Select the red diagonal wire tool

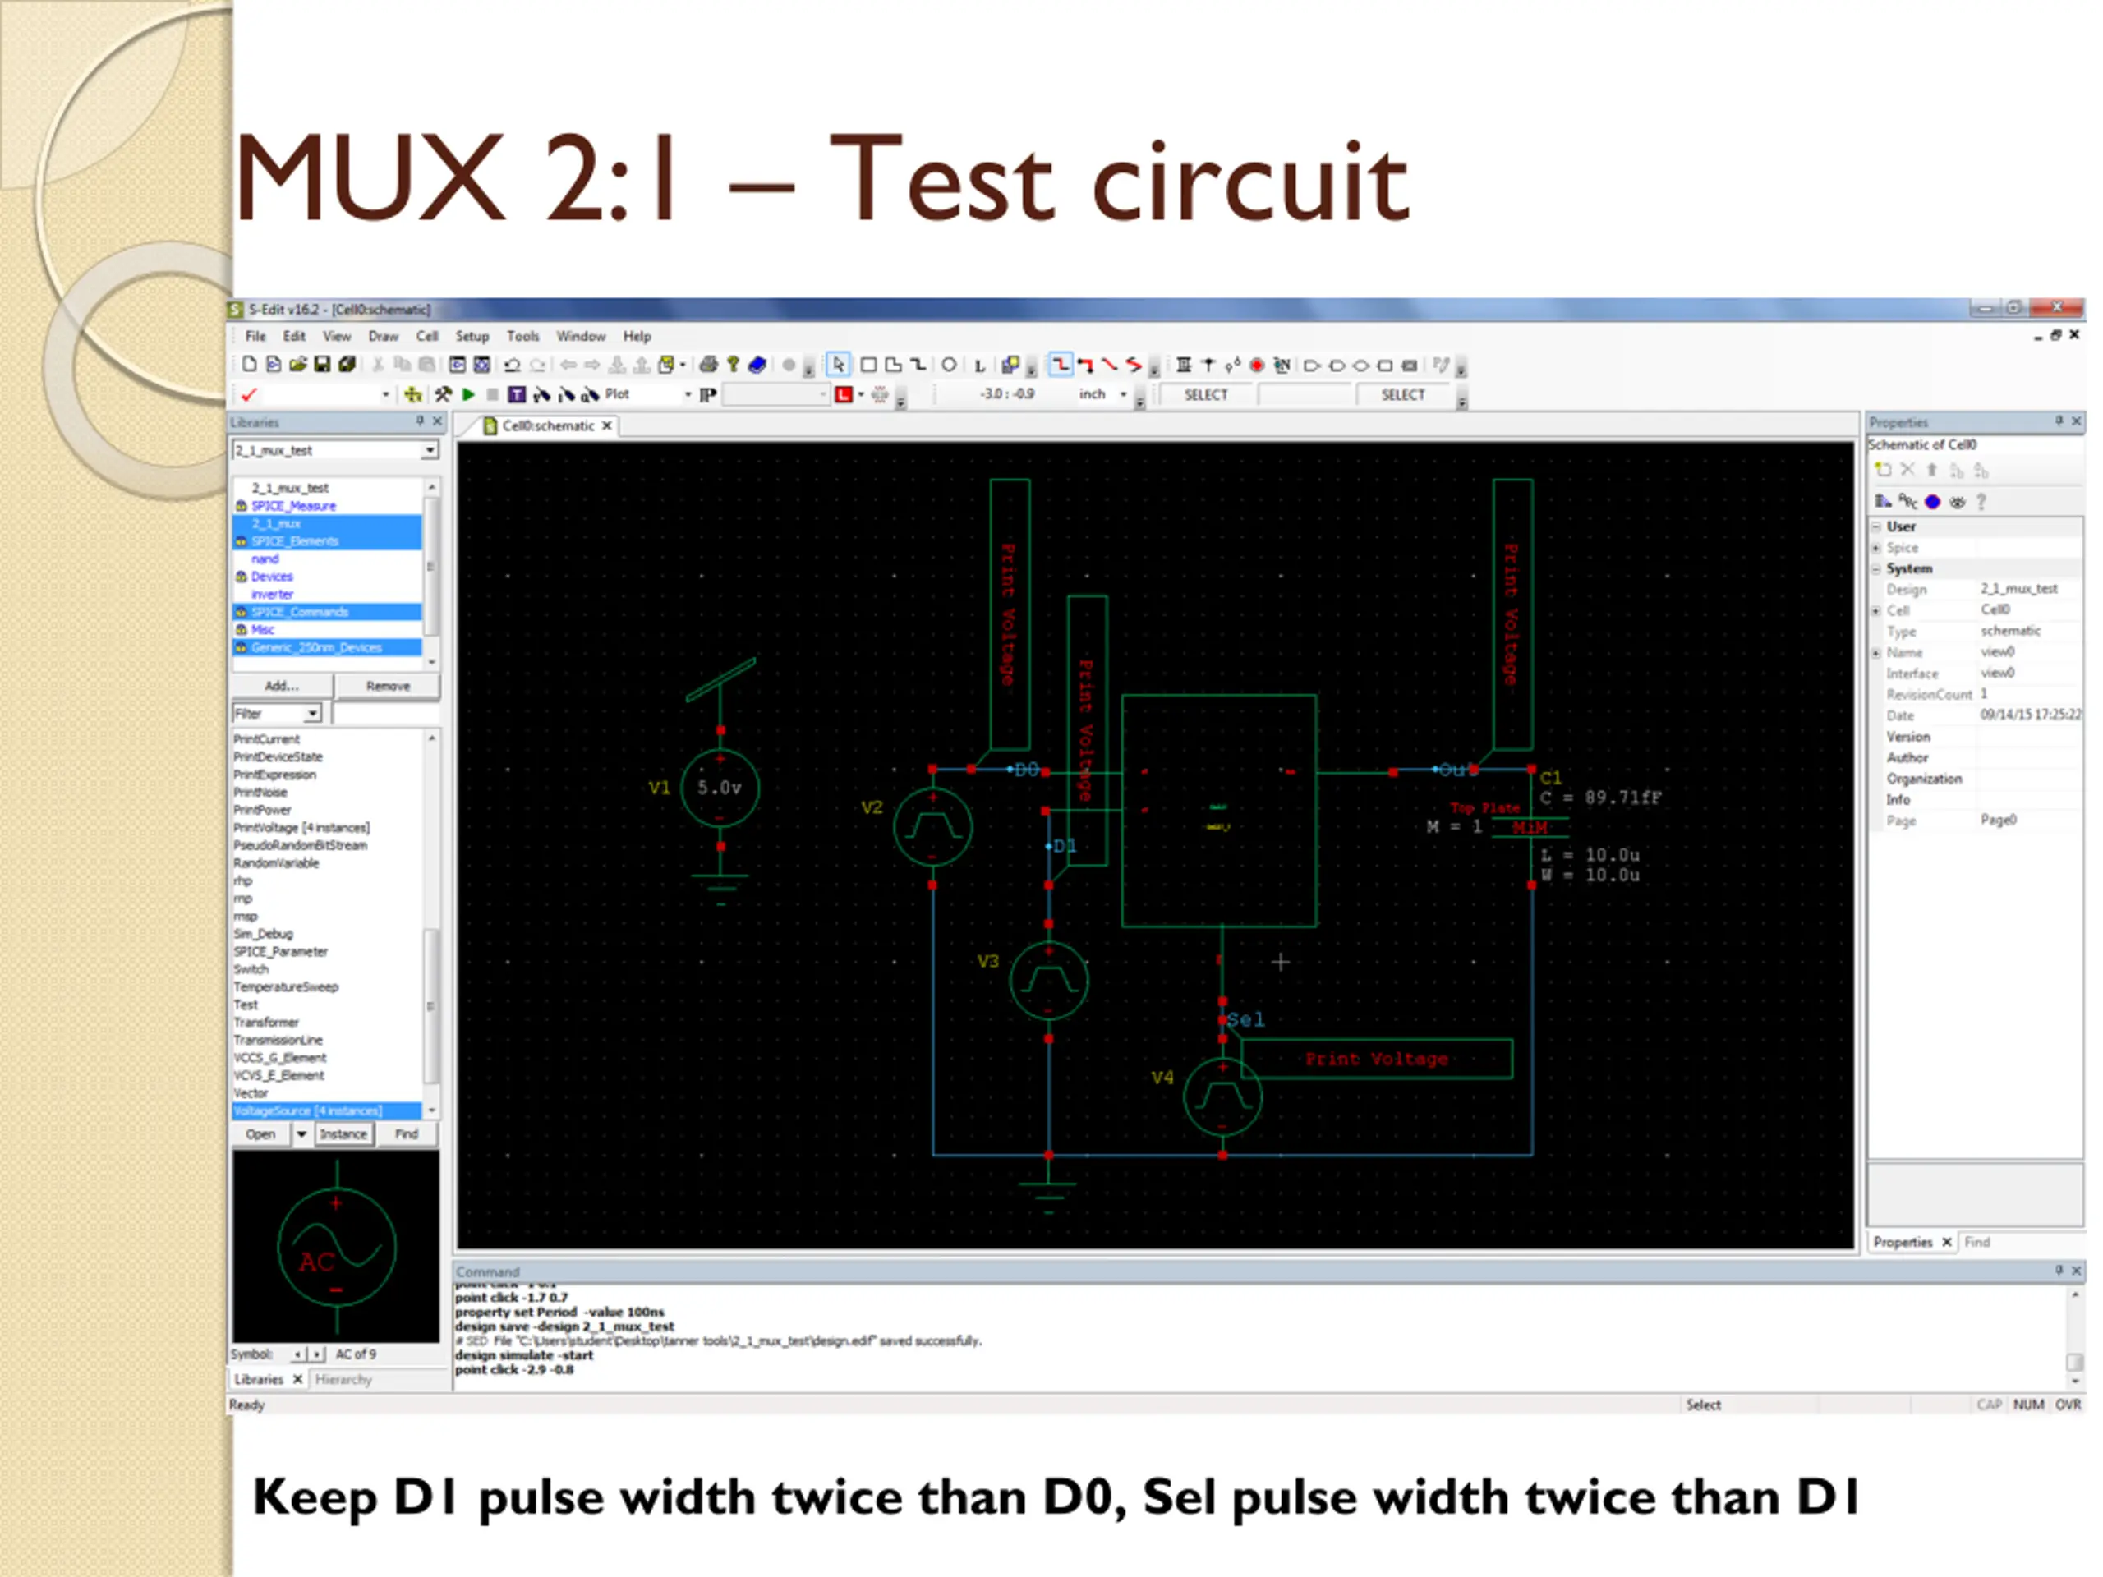click(1110, 365)
